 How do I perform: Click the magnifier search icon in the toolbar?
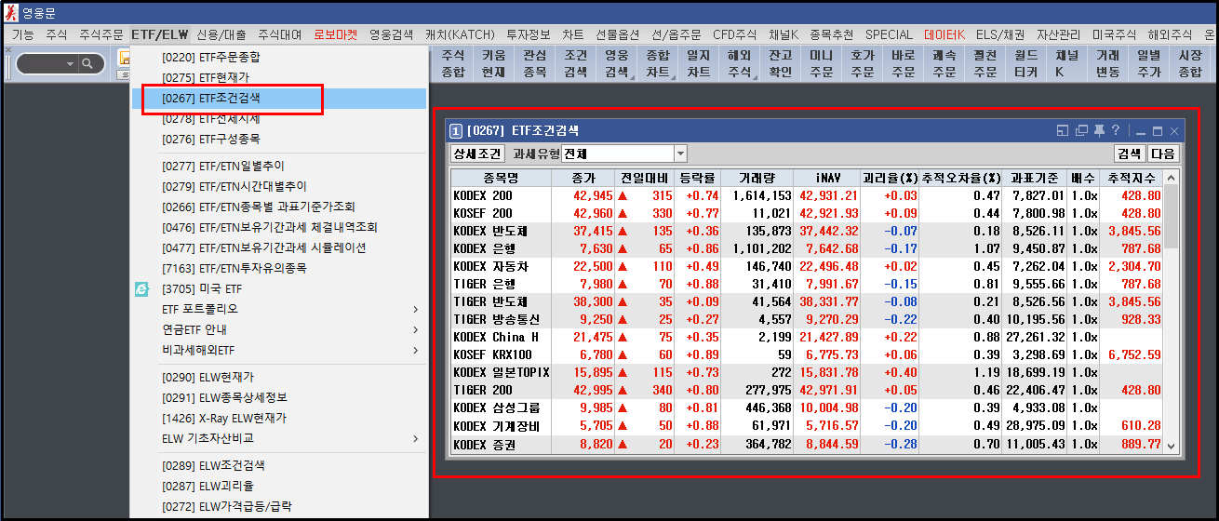[87, 64]
